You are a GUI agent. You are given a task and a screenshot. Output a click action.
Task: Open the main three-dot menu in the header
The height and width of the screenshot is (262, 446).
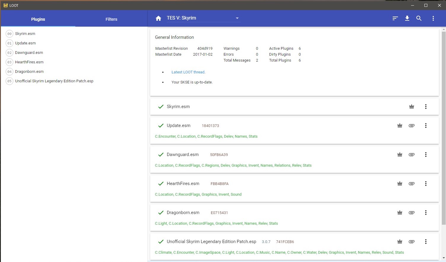433,18
